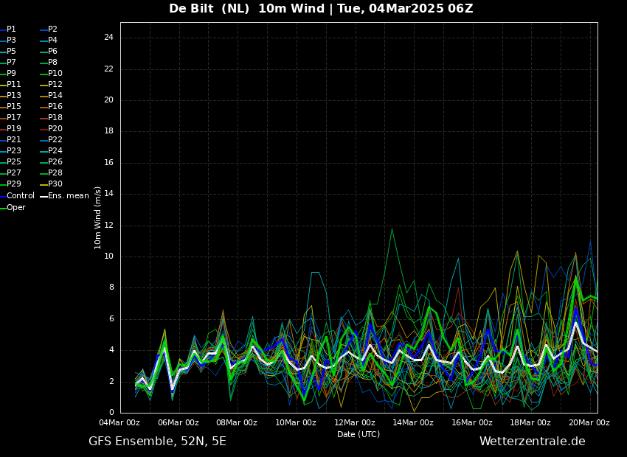
Task: Click the green Oper legend entry
Action: (13, 208)
